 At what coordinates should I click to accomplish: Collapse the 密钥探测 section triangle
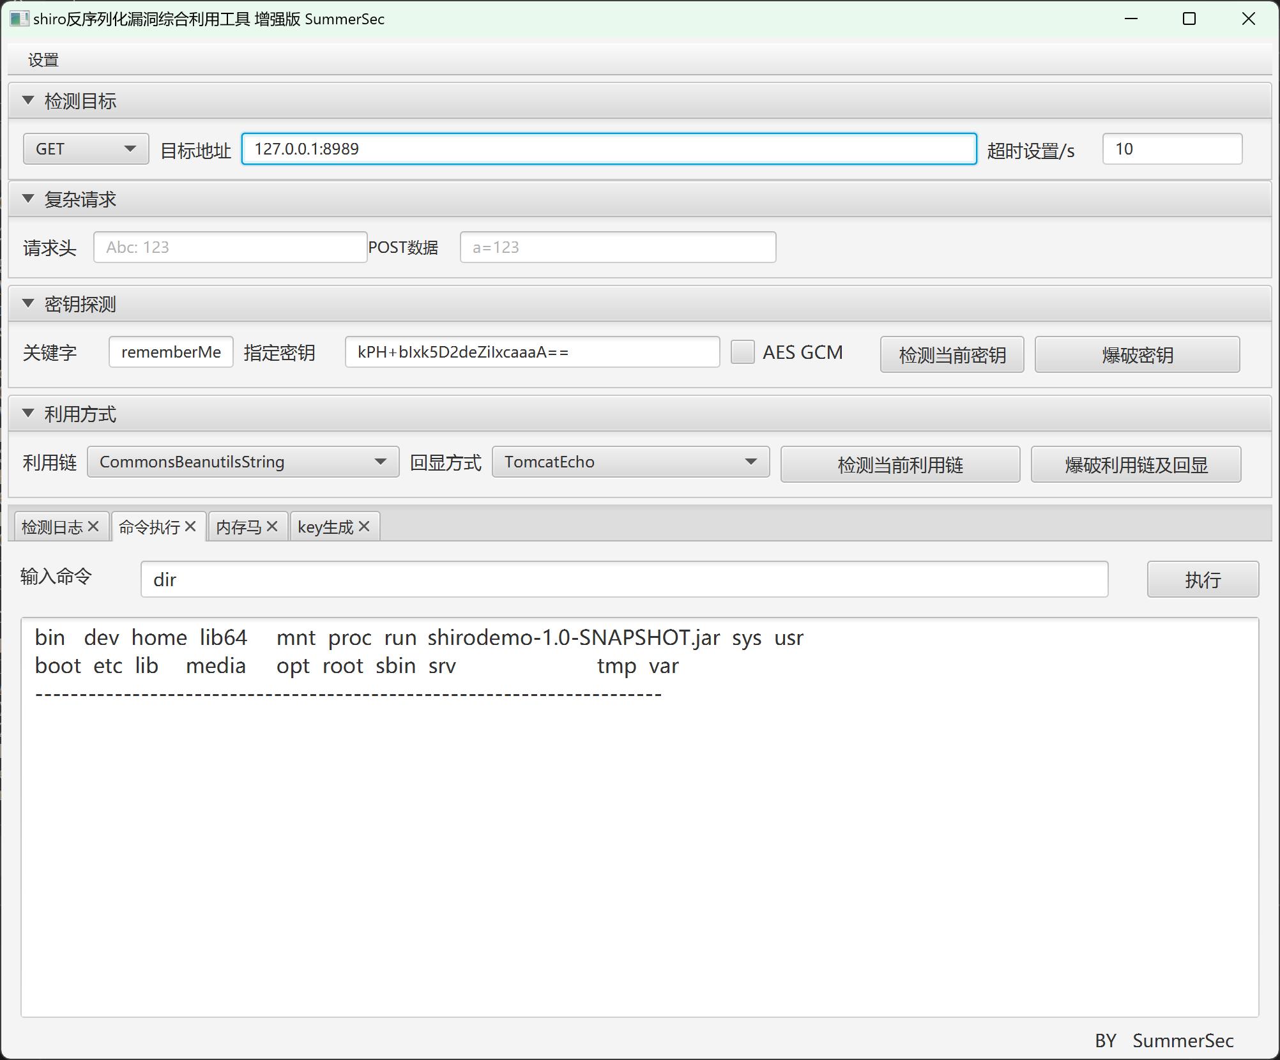(28, 303)
